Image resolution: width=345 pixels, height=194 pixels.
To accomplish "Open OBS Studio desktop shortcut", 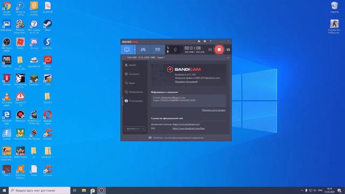I will 6,44.
